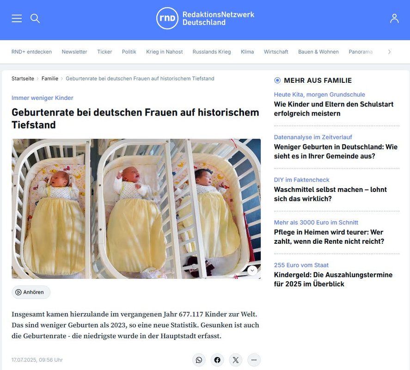Screen dimensions: 410x370
Task: Click 'DIY im Faktencheck' kicker
Action: tap(302, 180)
